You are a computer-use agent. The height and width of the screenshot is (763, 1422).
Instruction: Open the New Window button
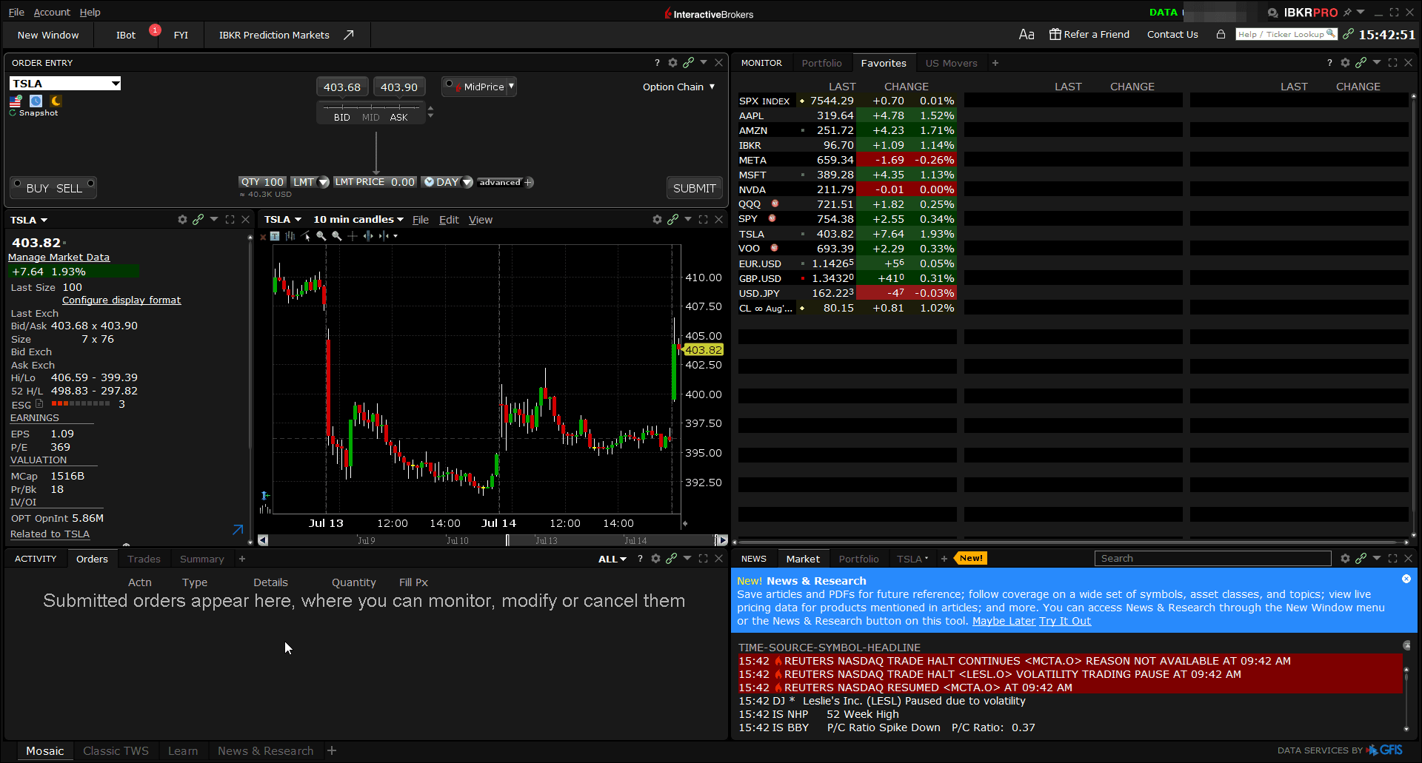[x=48, y=35]
